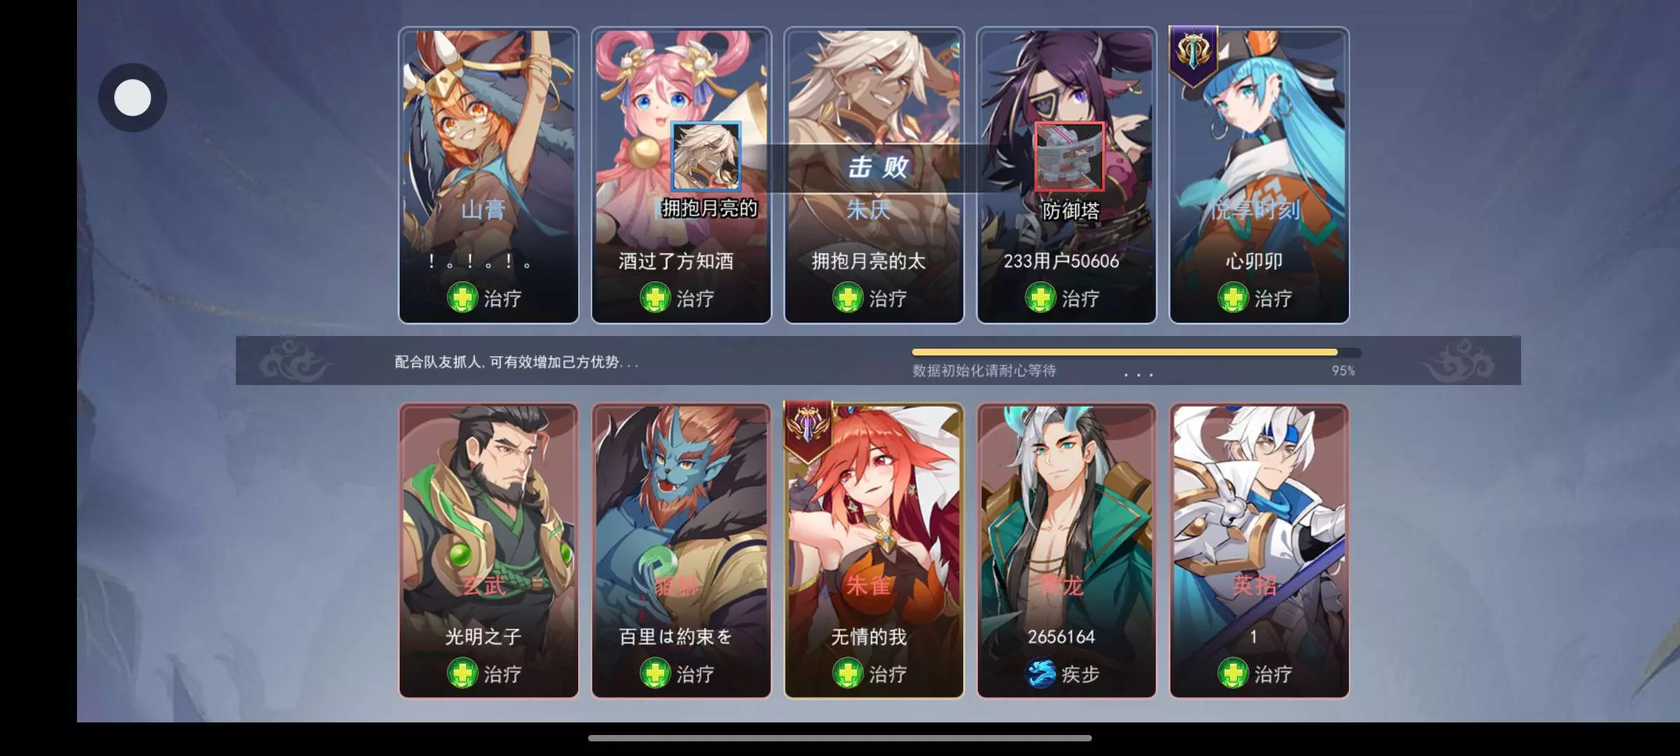
Task: Tap the system home gesture bar
Action: tap(839, 738)
